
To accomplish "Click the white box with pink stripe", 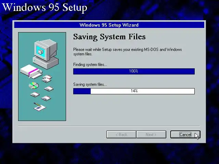I will click(31, 71).
